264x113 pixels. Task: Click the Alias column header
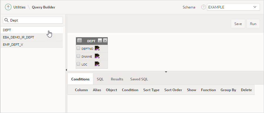click(x=97, y=90)
